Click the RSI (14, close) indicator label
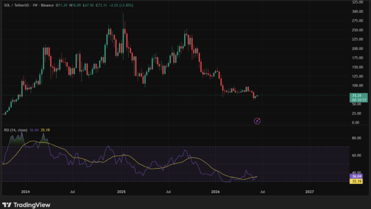371x209 pixels. [x=16, y=130]
